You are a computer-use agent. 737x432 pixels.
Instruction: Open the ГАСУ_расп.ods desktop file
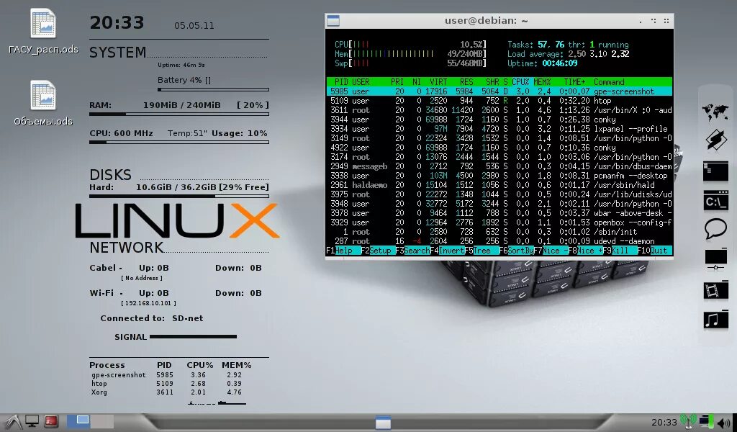pos(43,32)
